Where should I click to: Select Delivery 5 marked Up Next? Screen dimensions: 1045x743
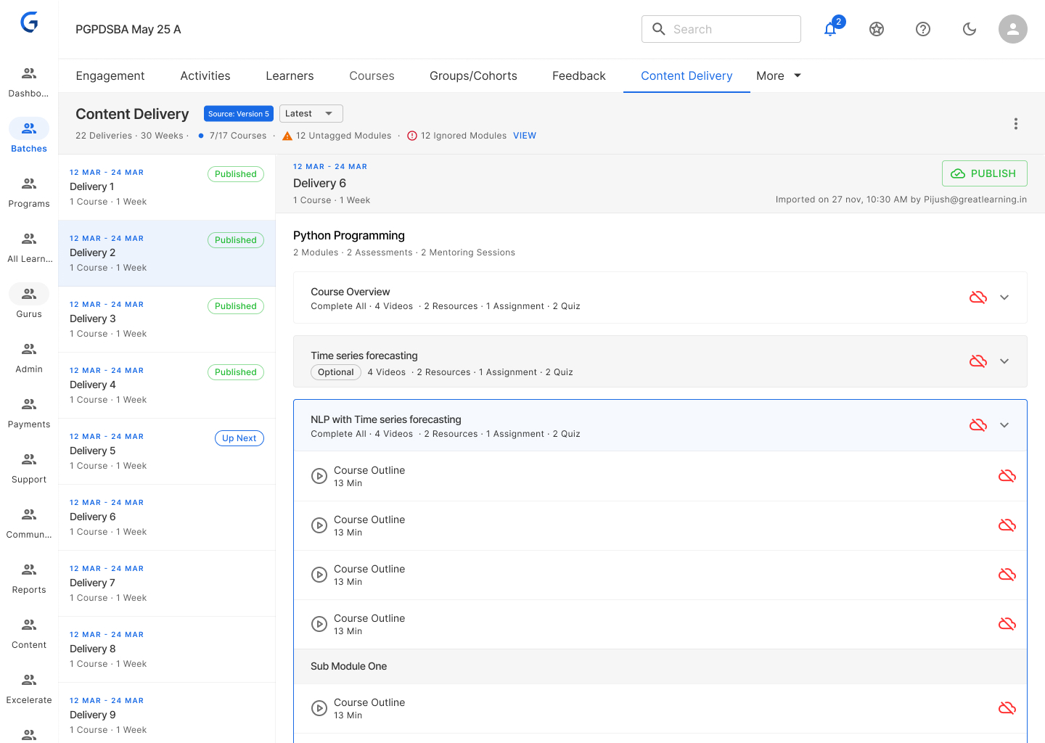[x=167, y=451]
